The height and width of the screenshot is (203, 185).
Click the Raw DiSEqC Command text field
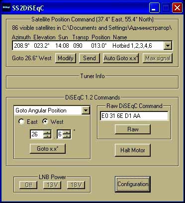coord(134,116)
